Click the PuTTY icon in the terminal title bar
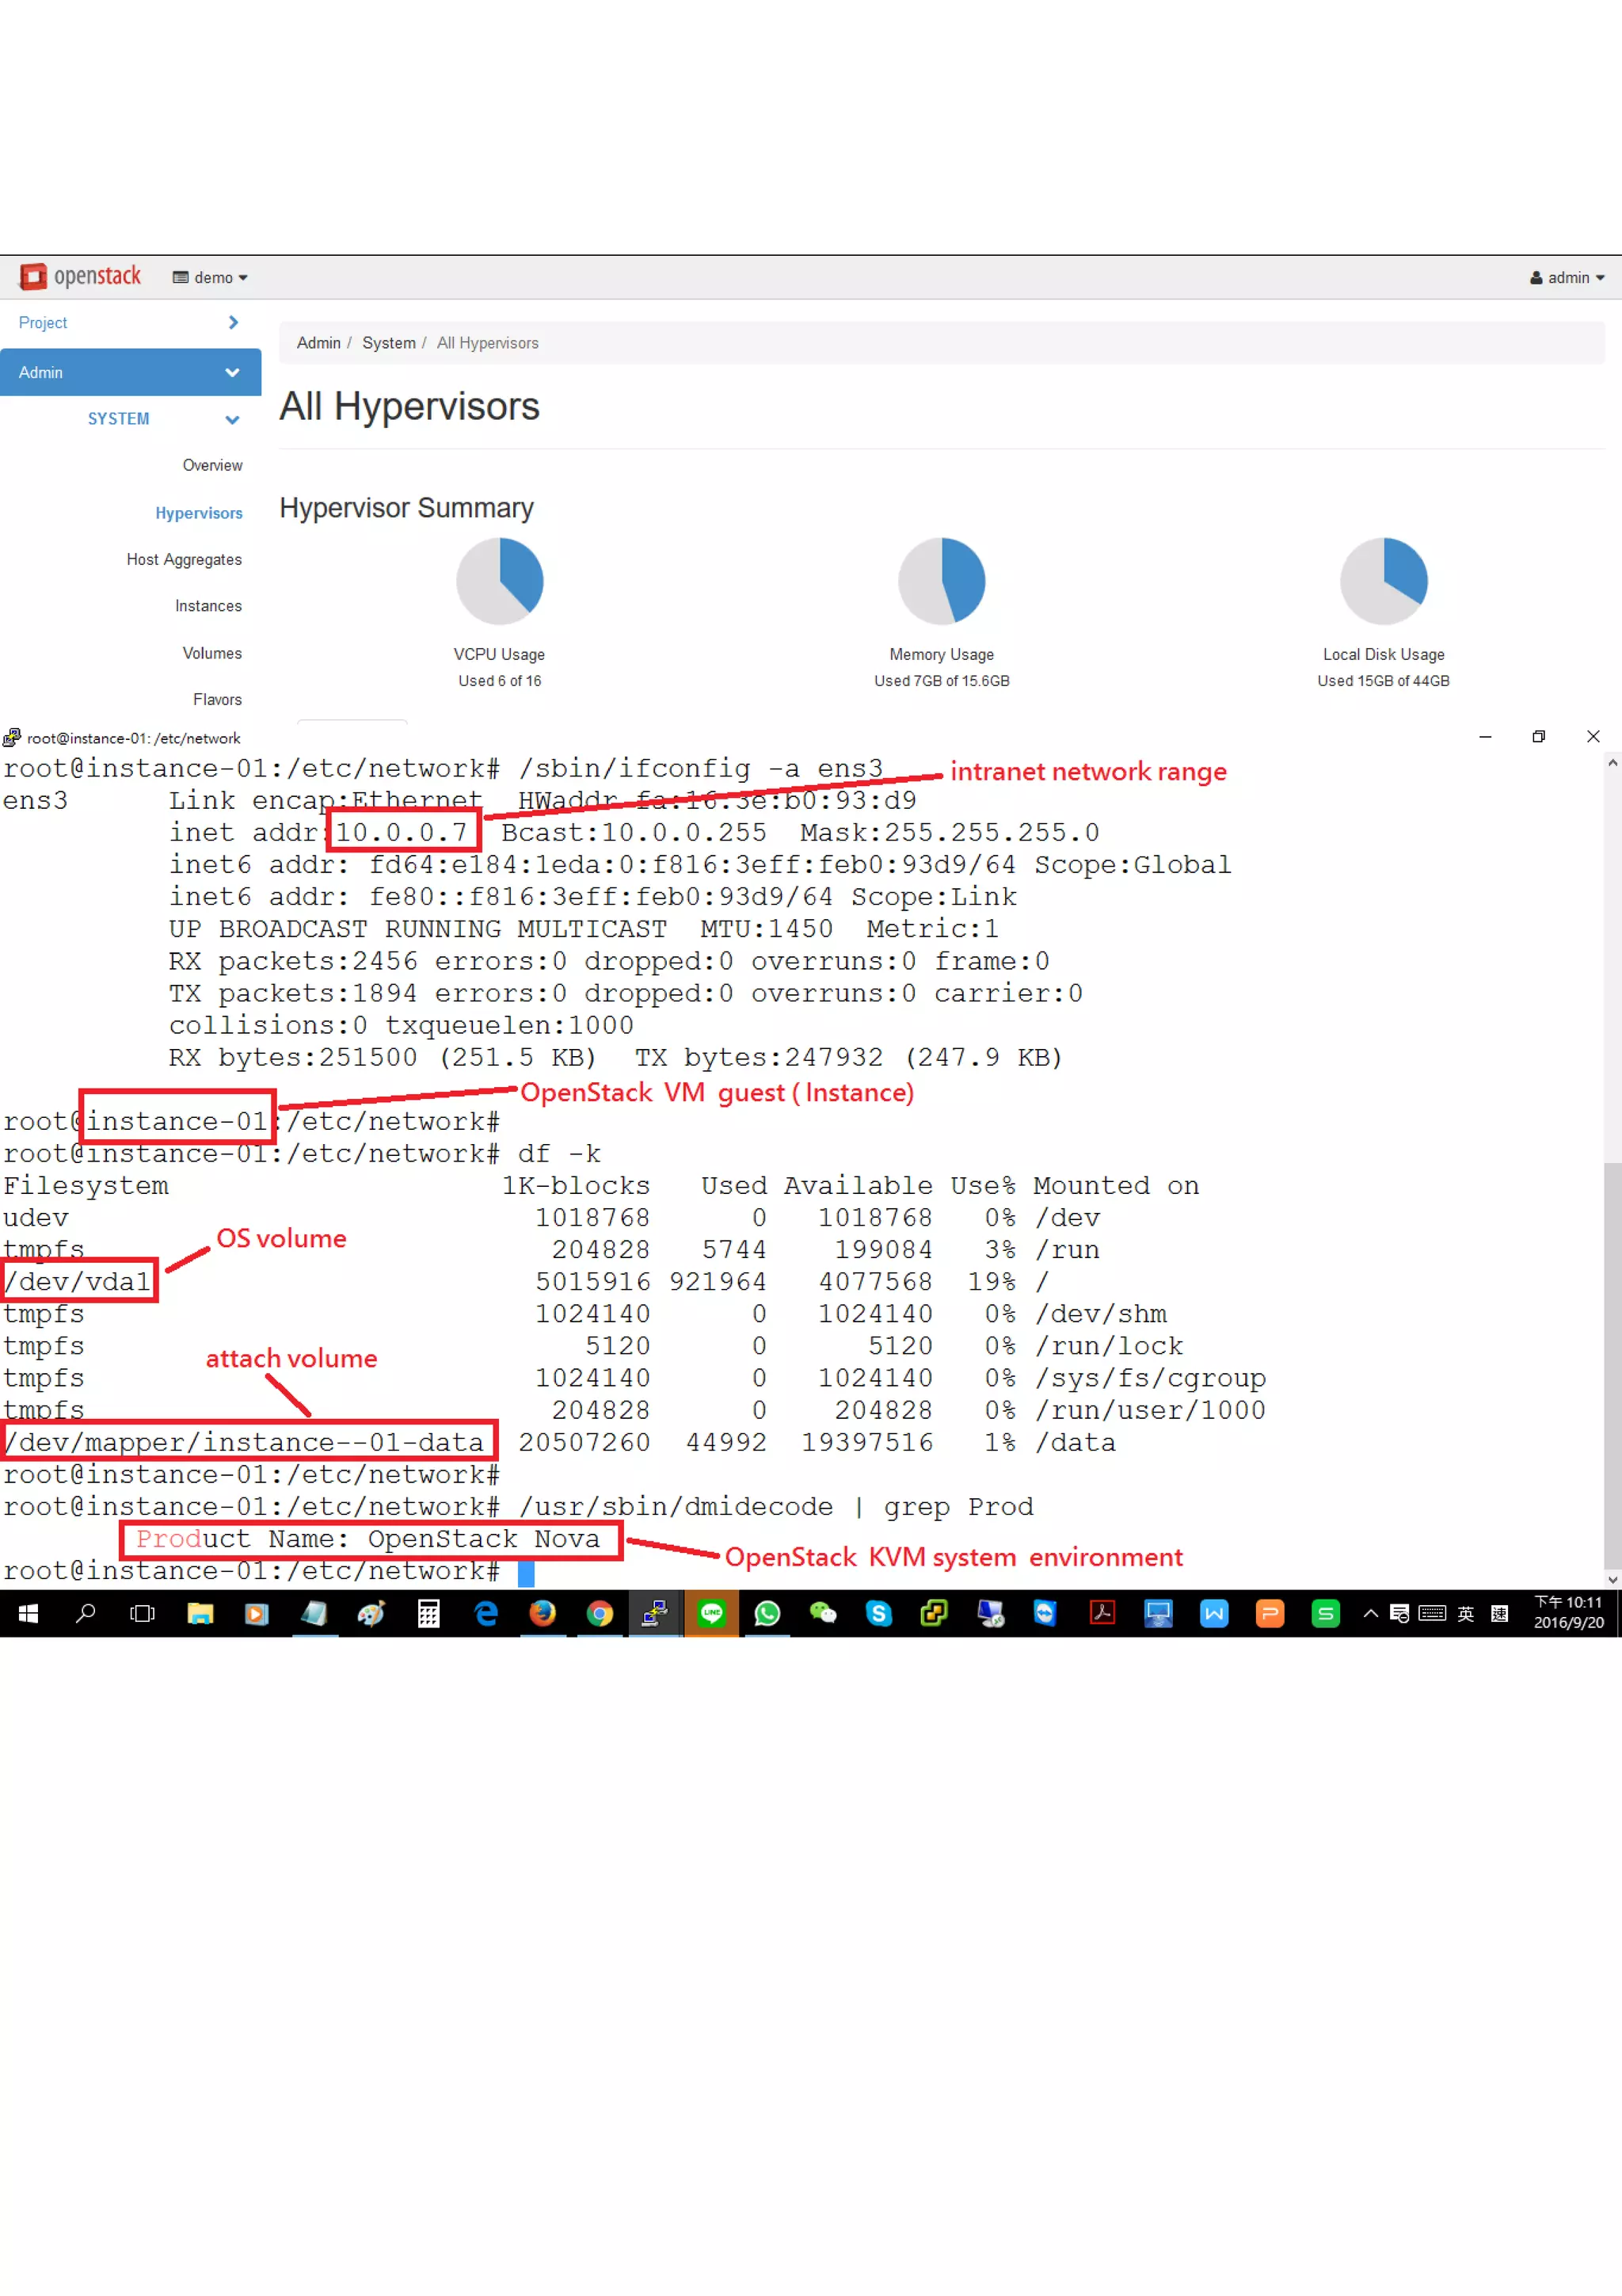The image size is (1622, 2296). (x=12, y=738)
